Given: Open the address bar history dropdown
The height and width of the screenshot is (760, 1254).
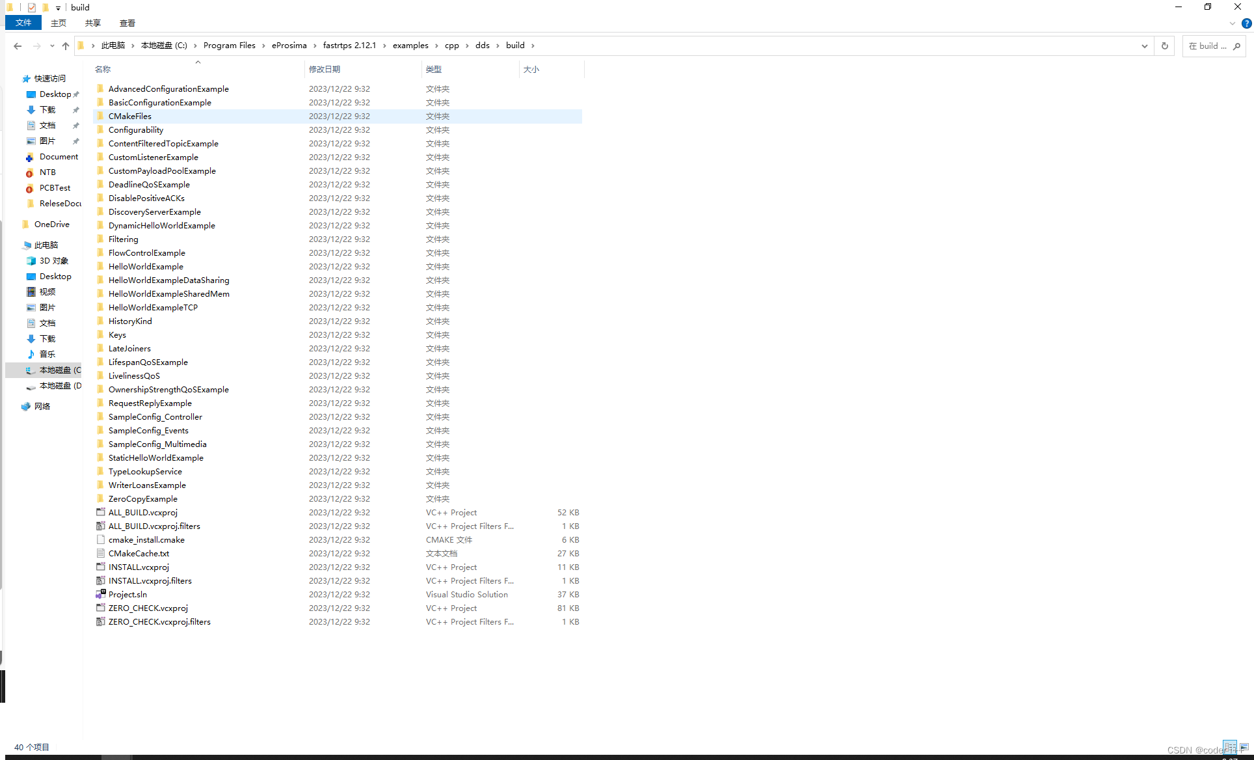Looking at the screenshot, I should [1145, 46].
